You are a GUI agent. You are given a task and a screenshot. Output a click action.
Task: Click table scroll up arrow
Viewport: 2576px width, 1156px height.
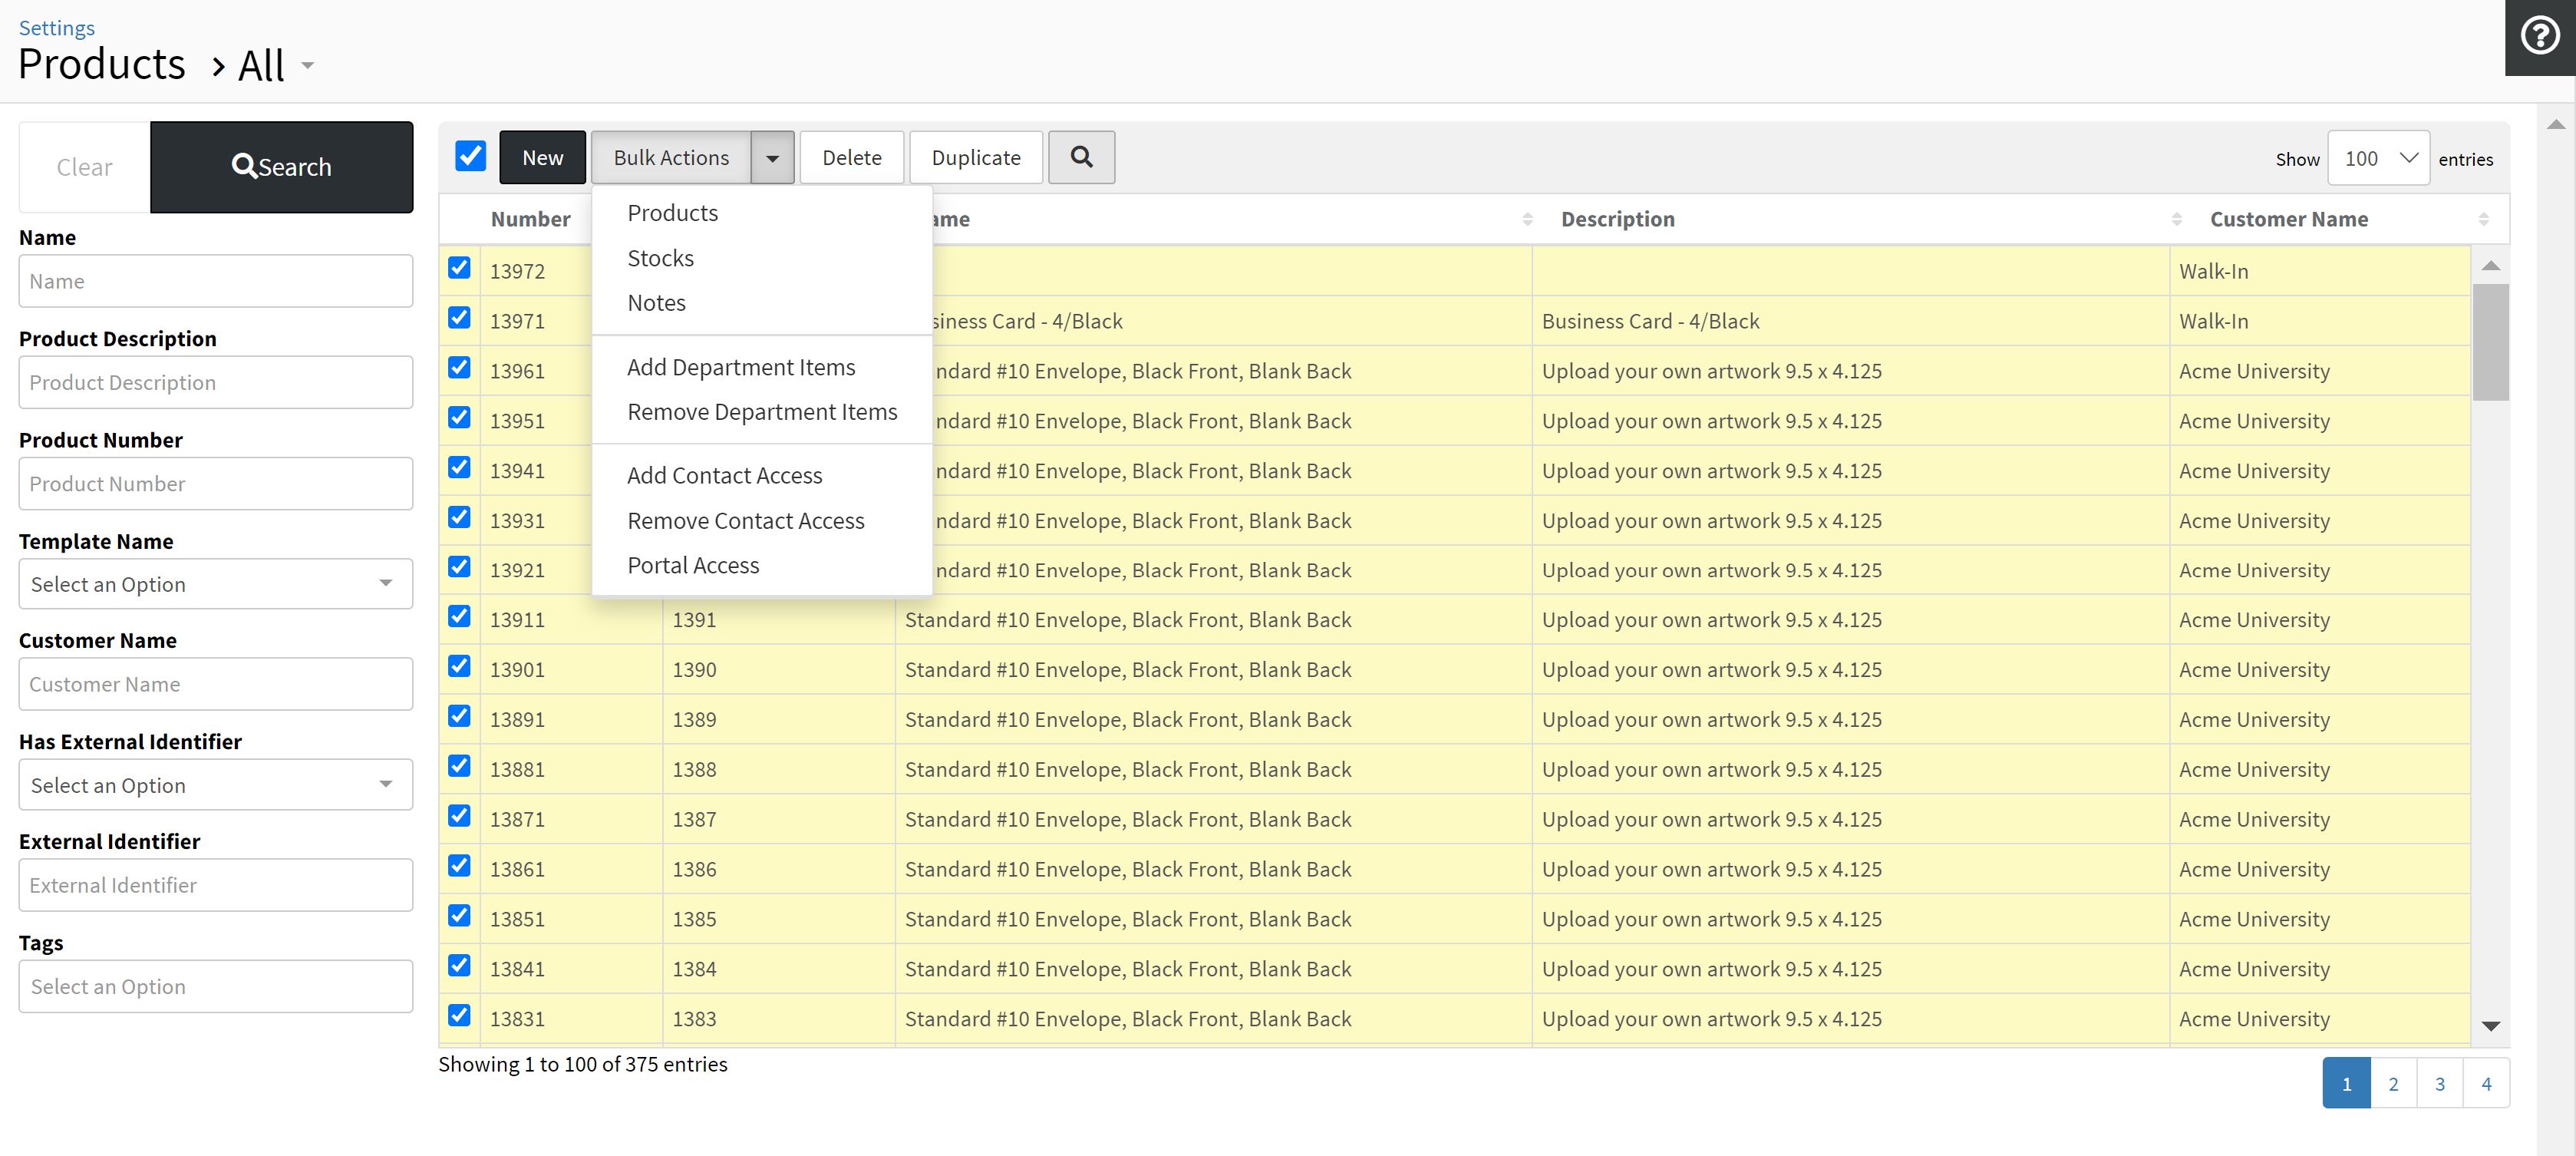pyautogui.click(x=2490, y=266)
